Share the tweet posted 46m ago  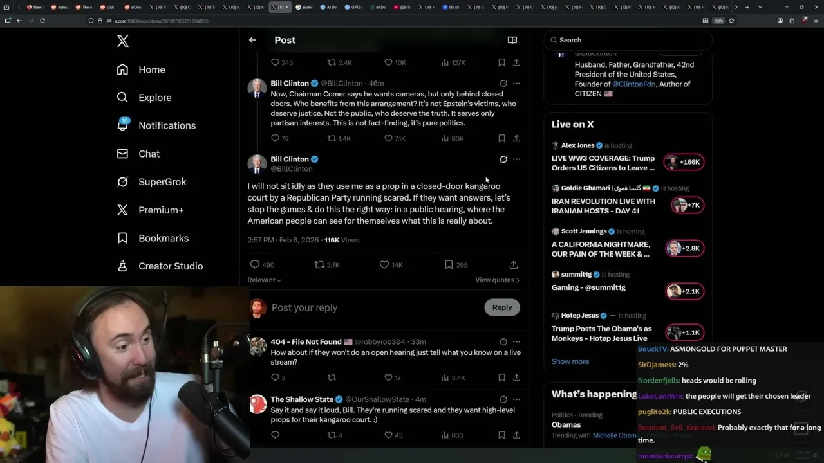(x=516, y=138)
